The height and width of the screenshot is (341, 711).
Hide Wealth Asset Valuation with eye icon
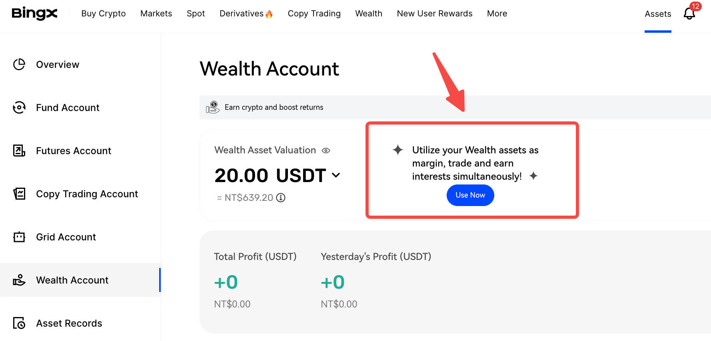coord(326,151)
